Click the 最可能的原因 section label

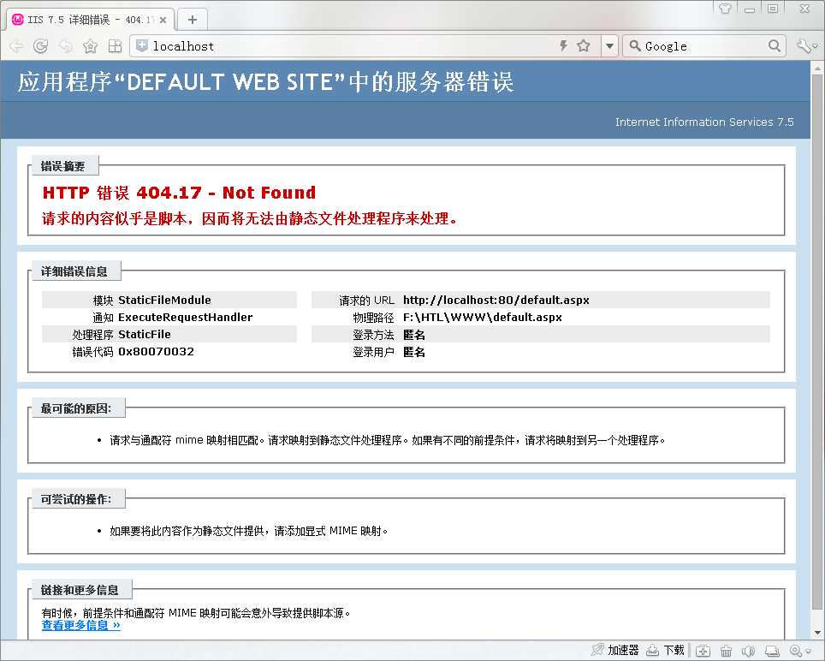click(x=77, y=408)
